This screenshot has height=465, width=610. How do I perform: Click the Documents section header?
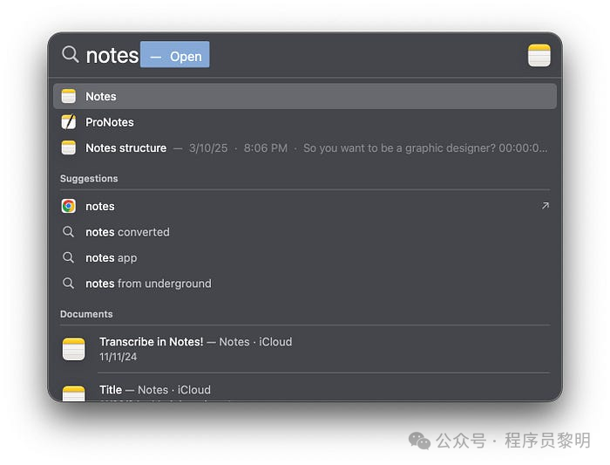(x=86, y=314)
